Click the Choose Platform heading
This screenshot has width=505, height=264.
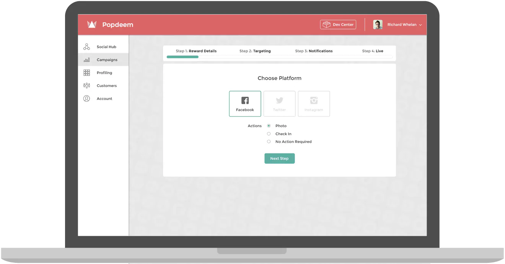(x=279, y=78)
